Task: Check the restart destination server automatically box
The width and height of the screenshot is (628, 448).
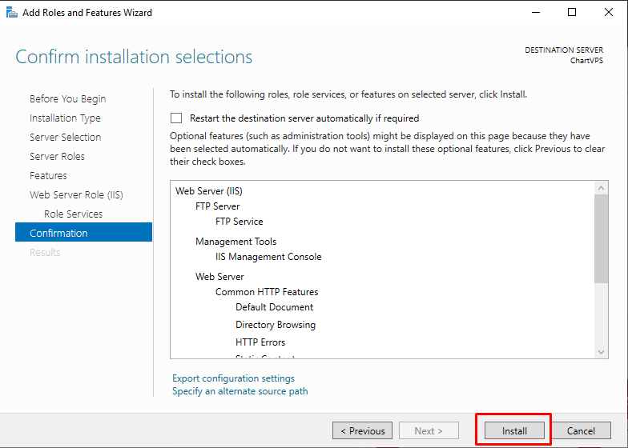Action: pos(176,118)
